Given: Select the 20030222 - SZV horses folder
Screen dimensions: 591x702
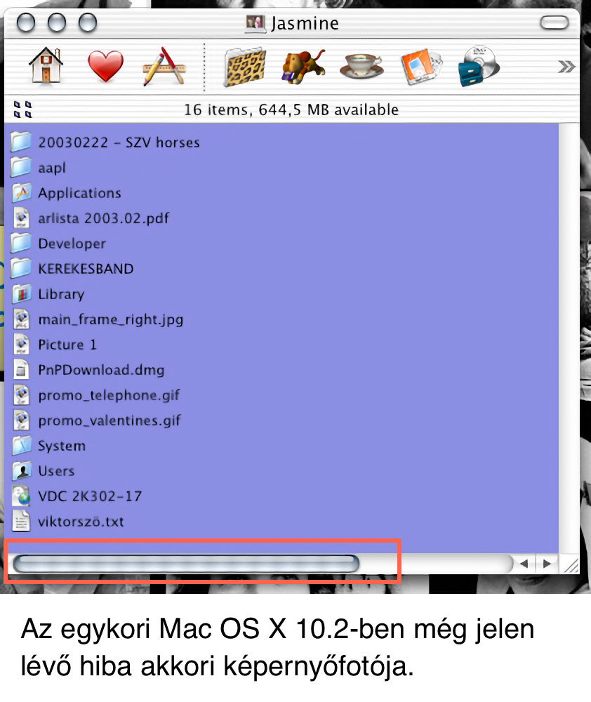Looking at the screenshot, I should (119, 143).
